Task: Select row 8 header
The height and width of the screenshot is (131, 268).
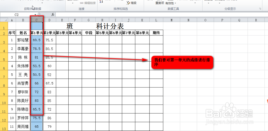Action: pos(4,83)
